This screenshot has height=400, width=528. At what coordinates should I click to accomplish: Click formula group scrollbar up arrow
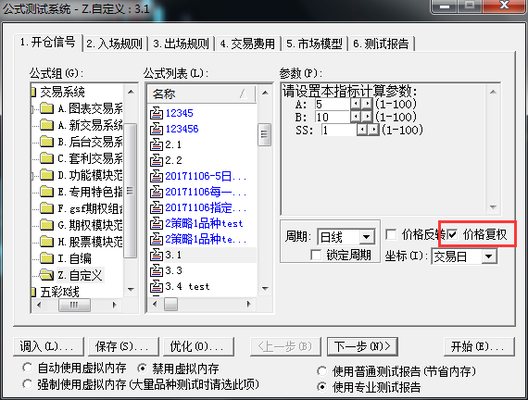tap(131, 92)
